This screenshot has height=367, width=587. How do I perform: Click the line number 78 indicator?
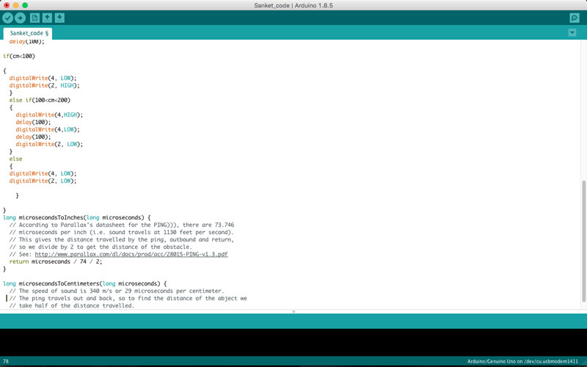tap(6, 361)
